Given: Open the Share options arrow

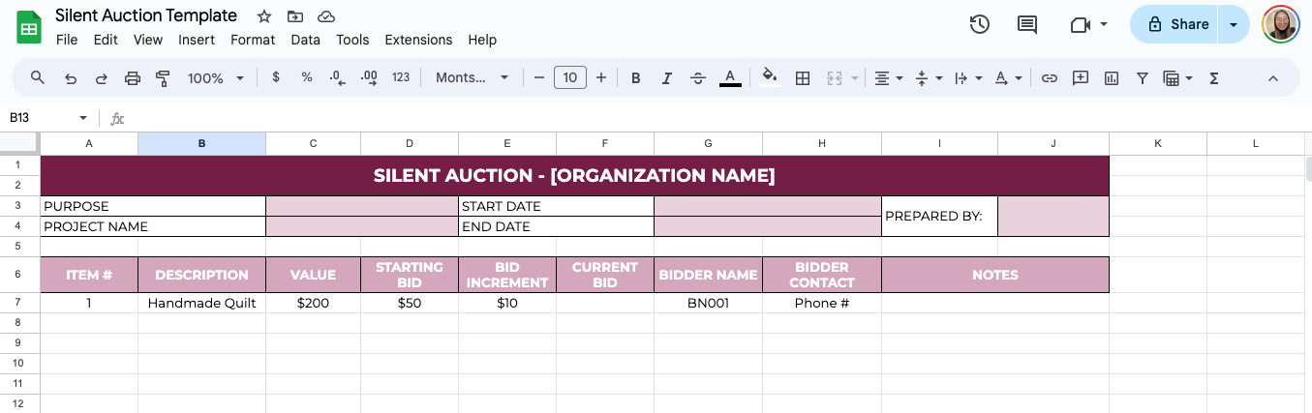Looking at the screenshot, I should click(1234, 25).
